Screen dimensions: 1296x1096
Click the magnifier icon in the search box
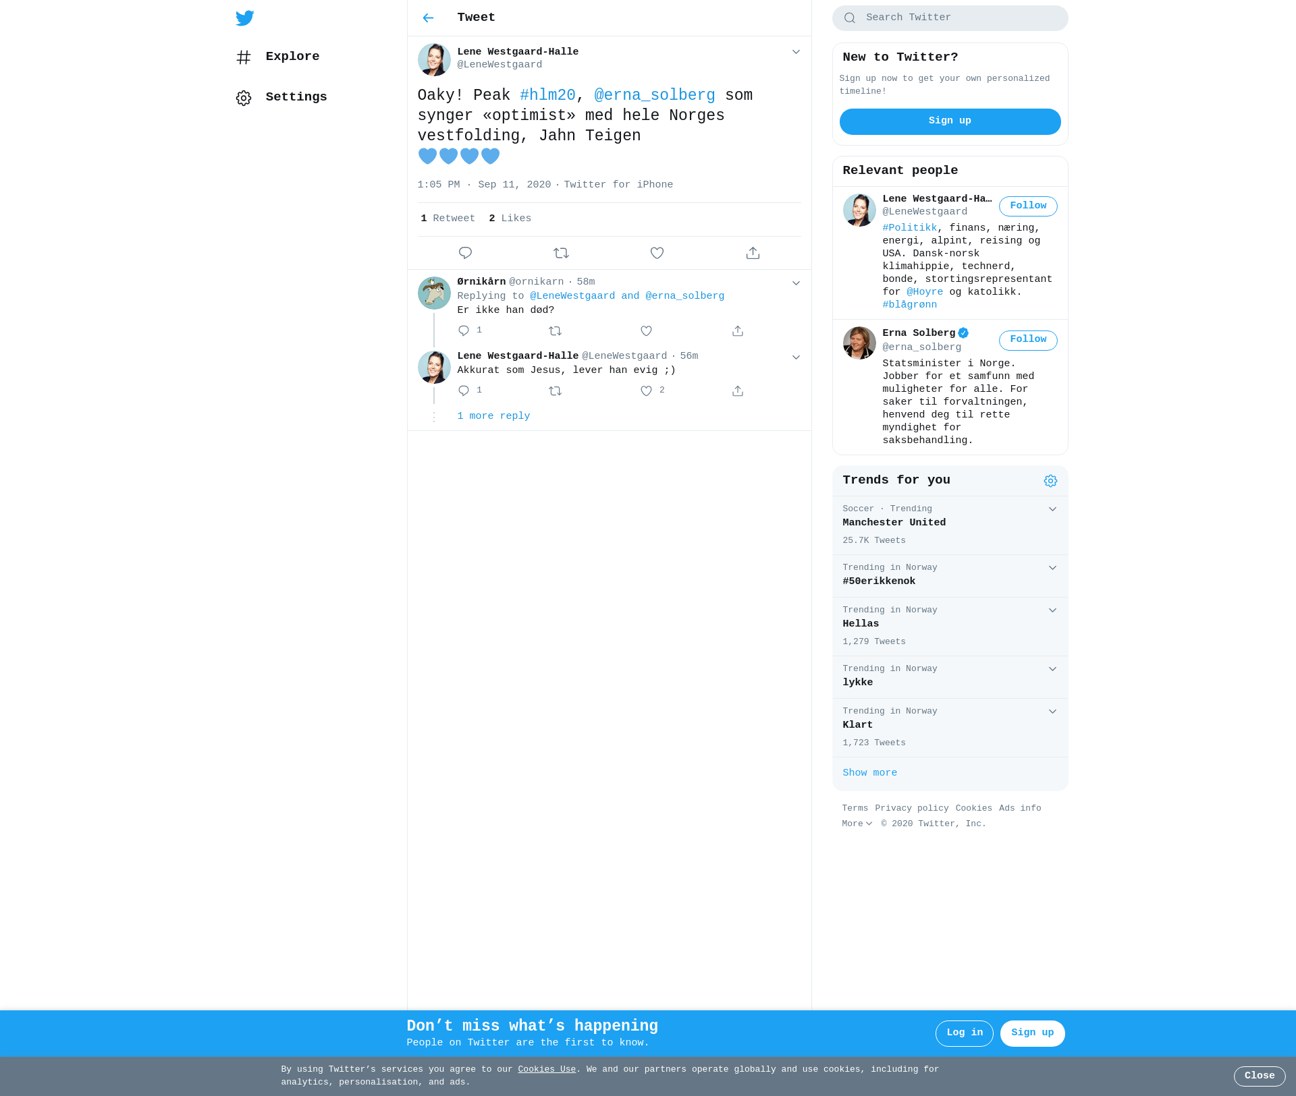[850, 18]
